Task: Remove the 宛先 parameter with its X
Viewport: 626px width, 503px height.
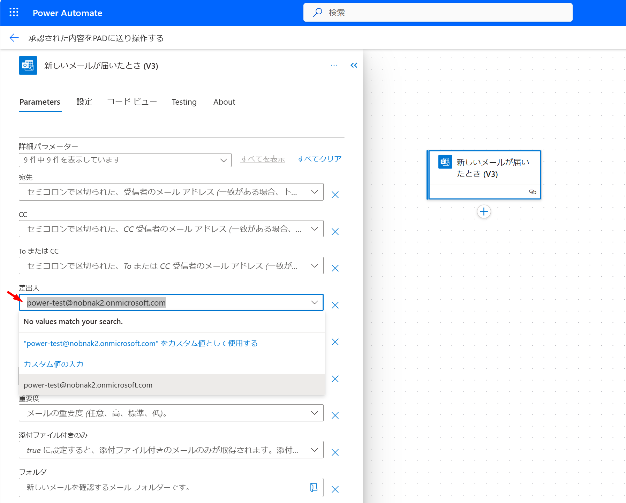Action: (335, 195)
